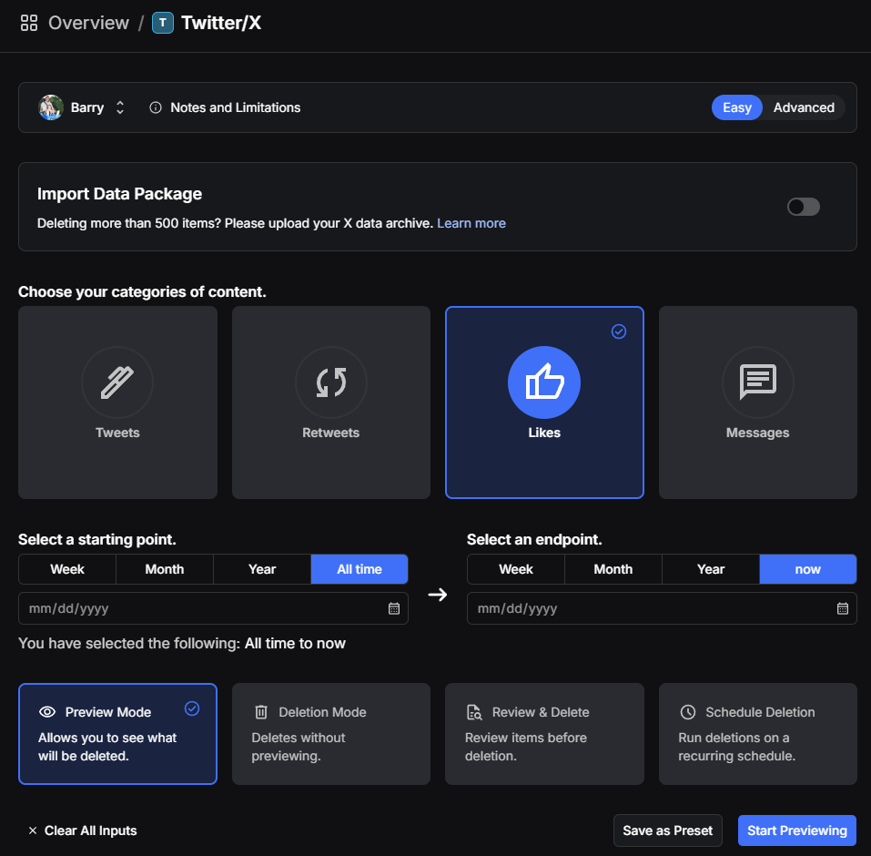Open Notes and Limitations
The width and height of the screenshot is (871, 856).
(x=235, y=107)
